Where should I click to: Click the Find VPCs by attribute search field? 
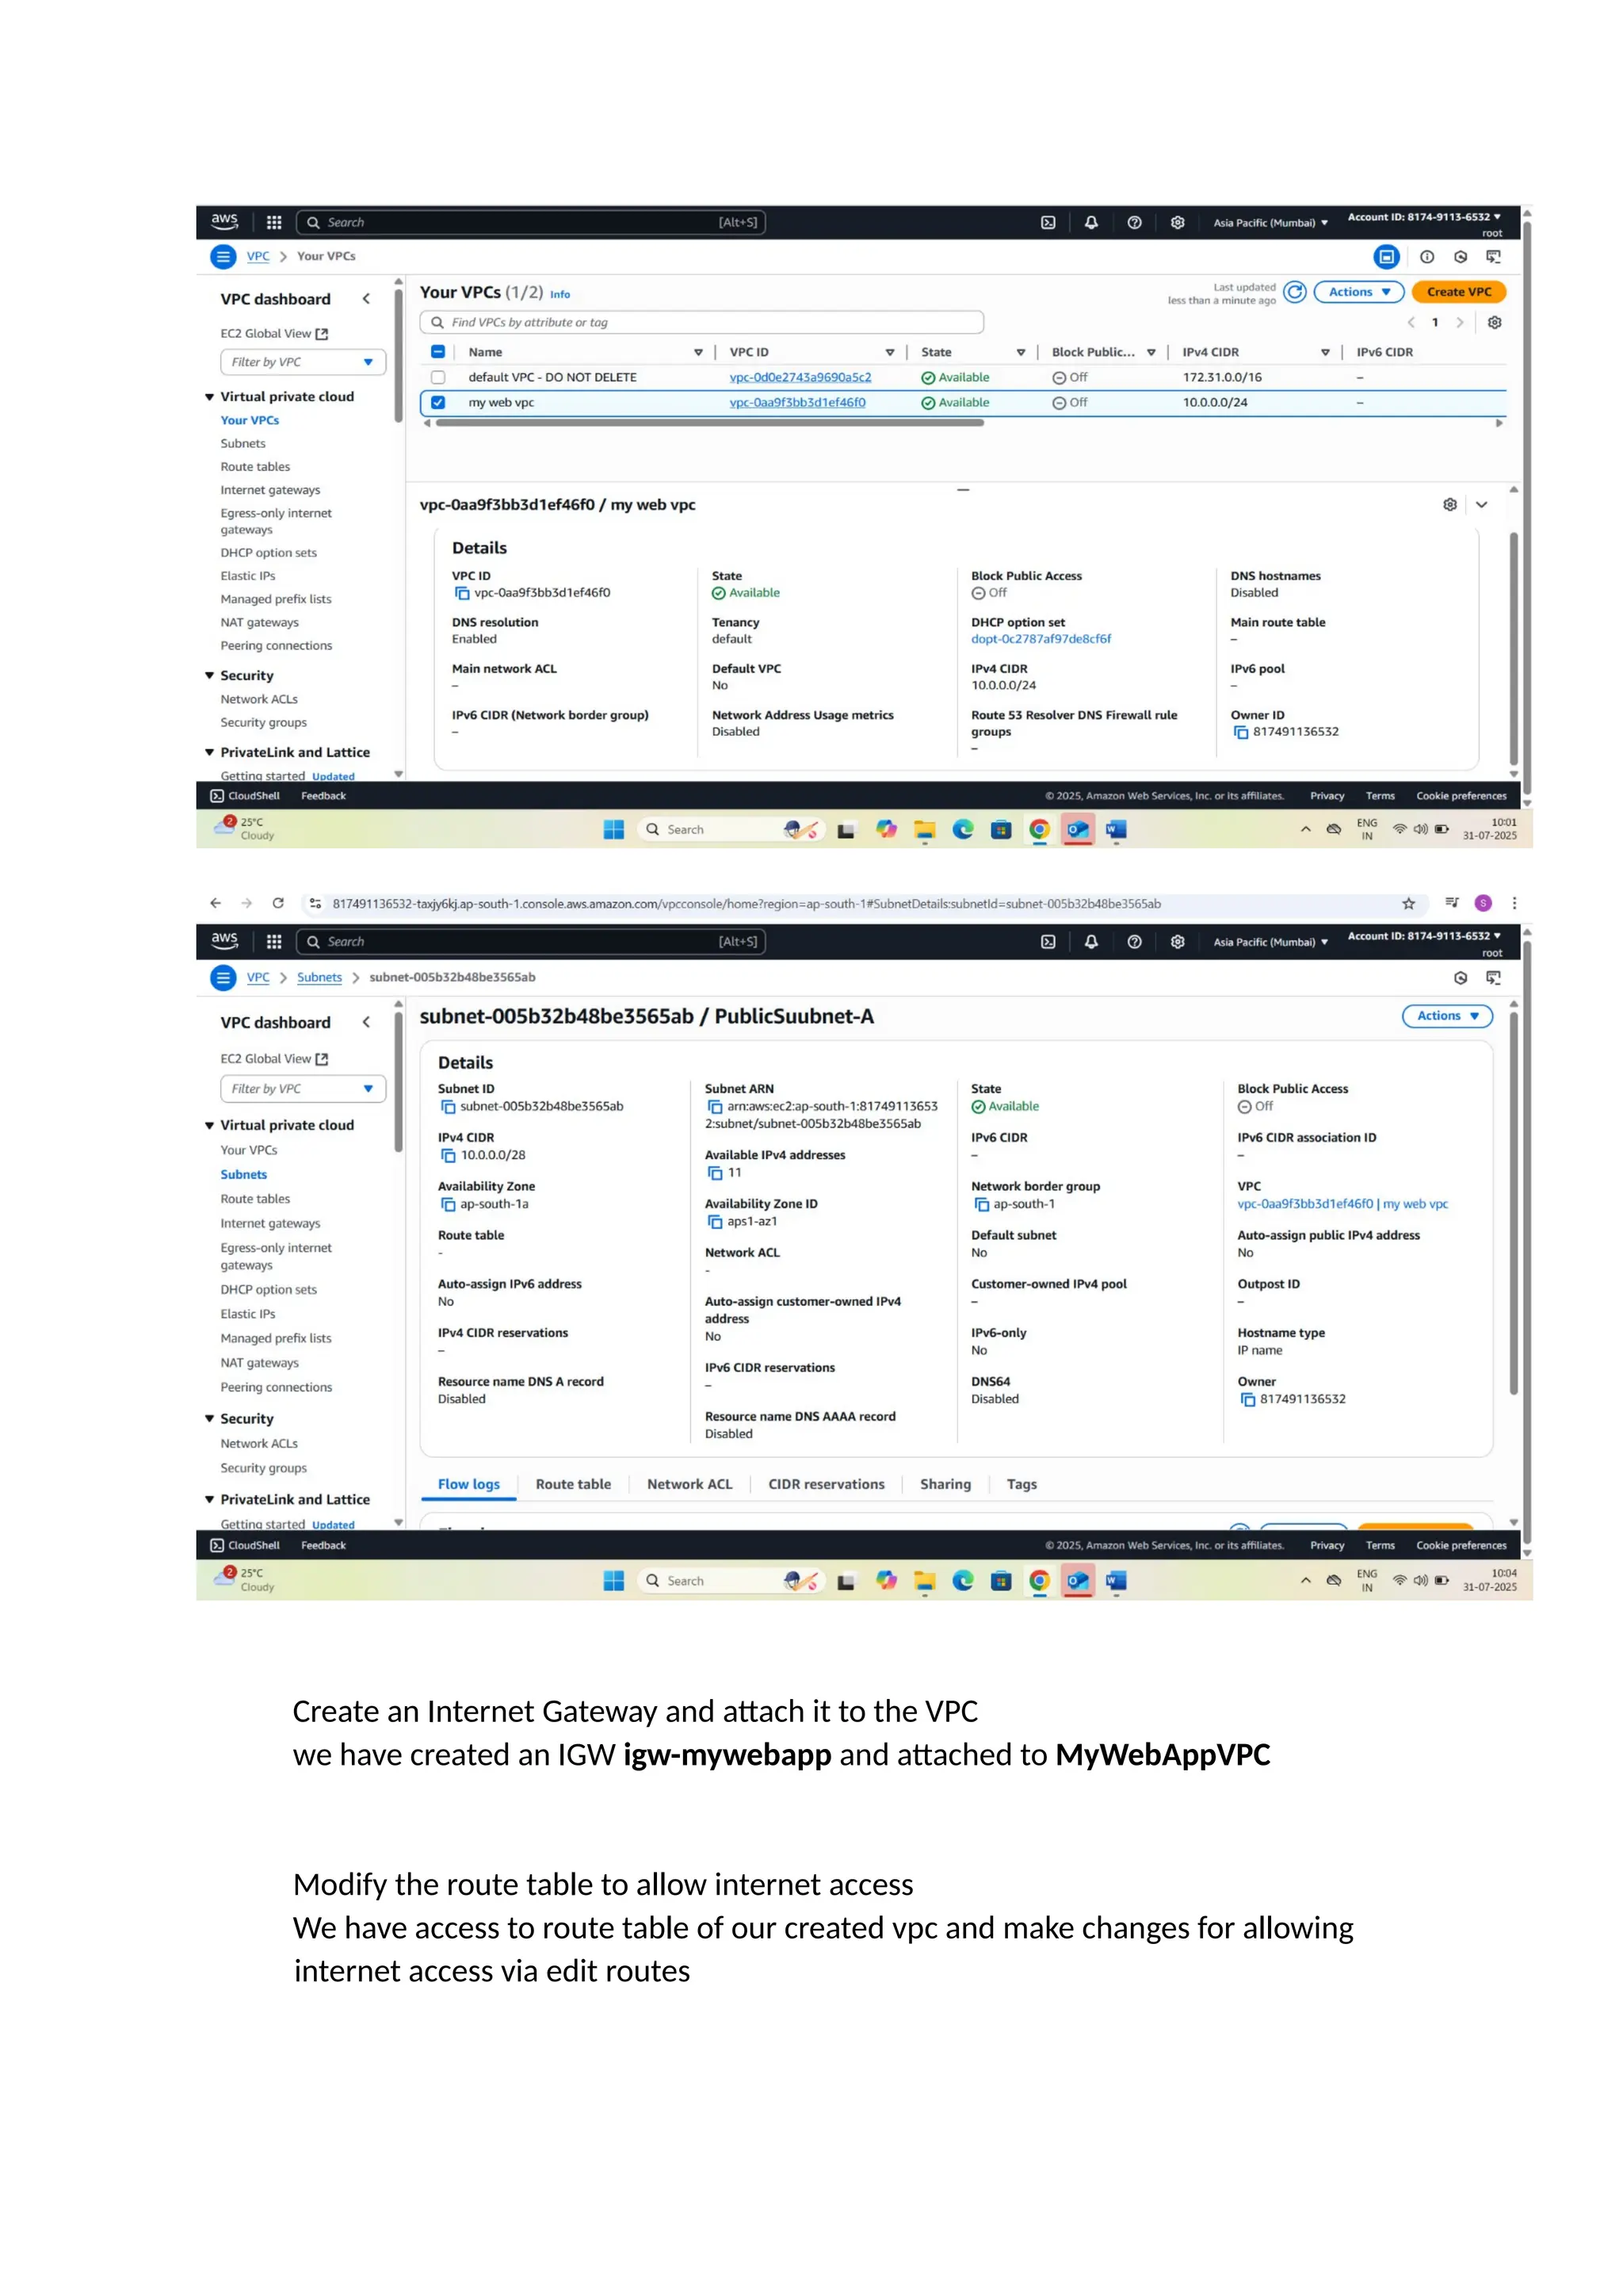[x=701, y=322]
